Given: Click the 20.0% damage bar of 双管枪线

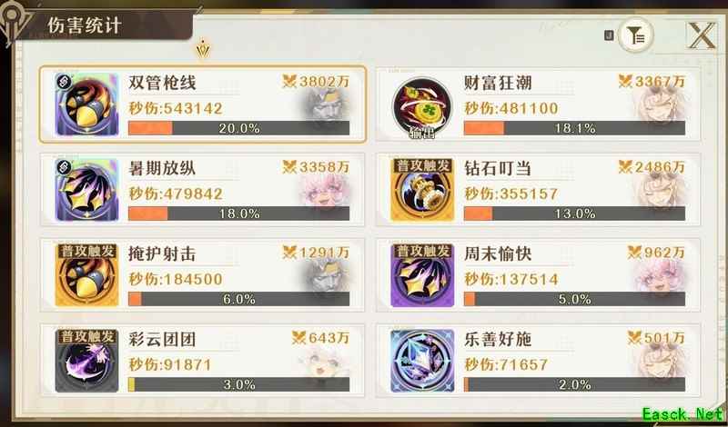Looking at the screenshot, I should click(238, 128).
